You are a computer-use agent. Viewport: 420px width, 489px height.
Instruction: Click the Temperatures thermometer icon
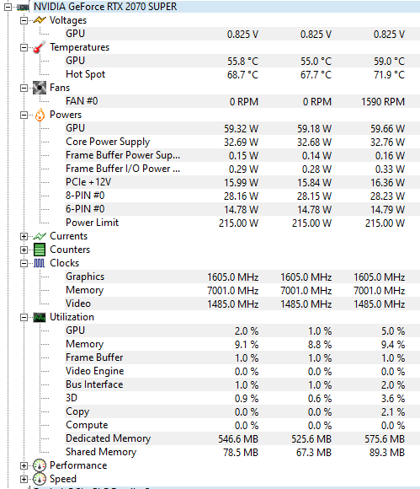pyautogui.click(x=40, y=47)
